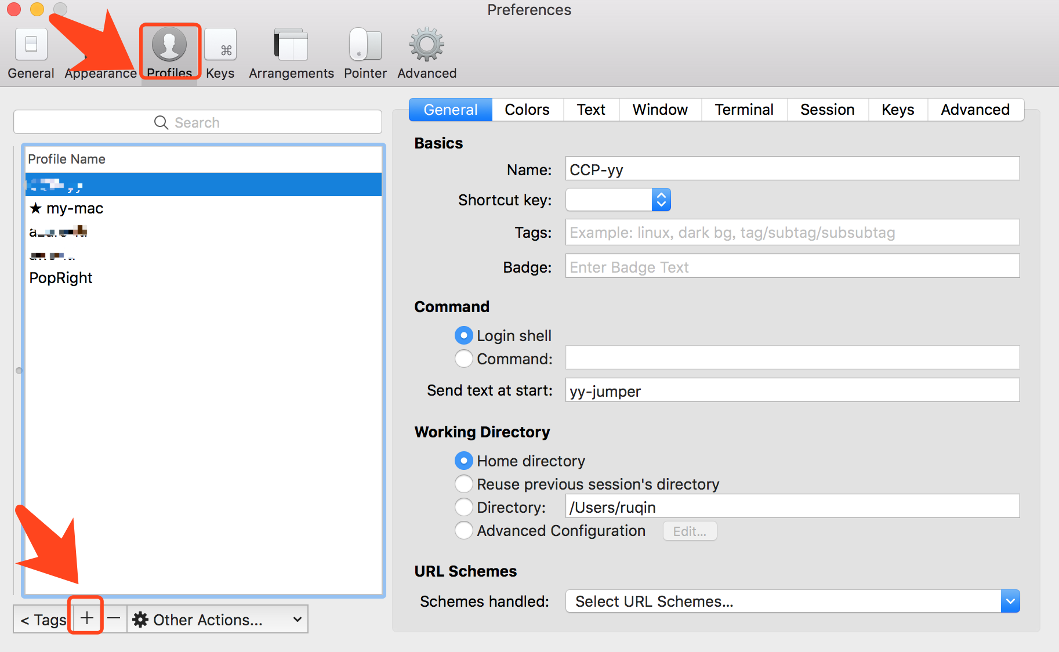1059x652 pixels.
Task: Select the Home directory option
Action: tap(464, 461)
